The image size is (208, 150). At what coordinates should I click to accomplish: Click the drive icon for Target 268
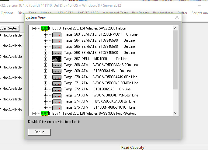pyautogui.click(x=57, y=65)
